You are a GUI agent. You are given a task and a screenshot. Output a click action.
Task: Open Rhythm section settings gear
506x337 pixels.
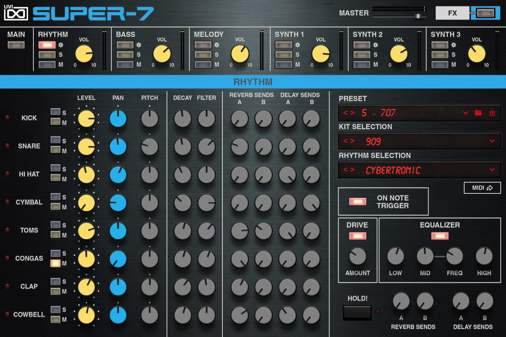click(61, 45)
